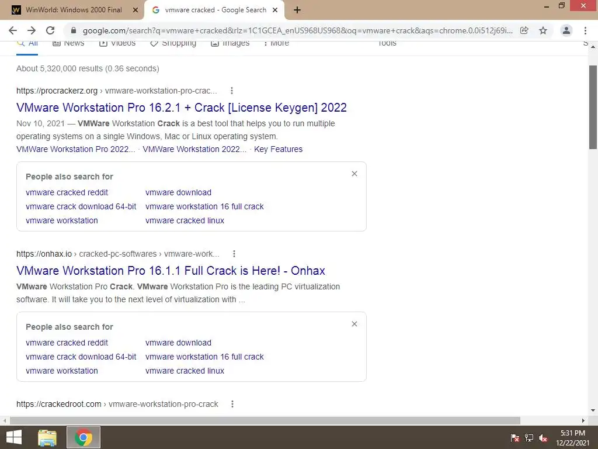Screen dimensions: 598x449
Task: Close the WinWorld Windows 2000 Final tab
Action: pyautogui.click(x=135, y=10)
